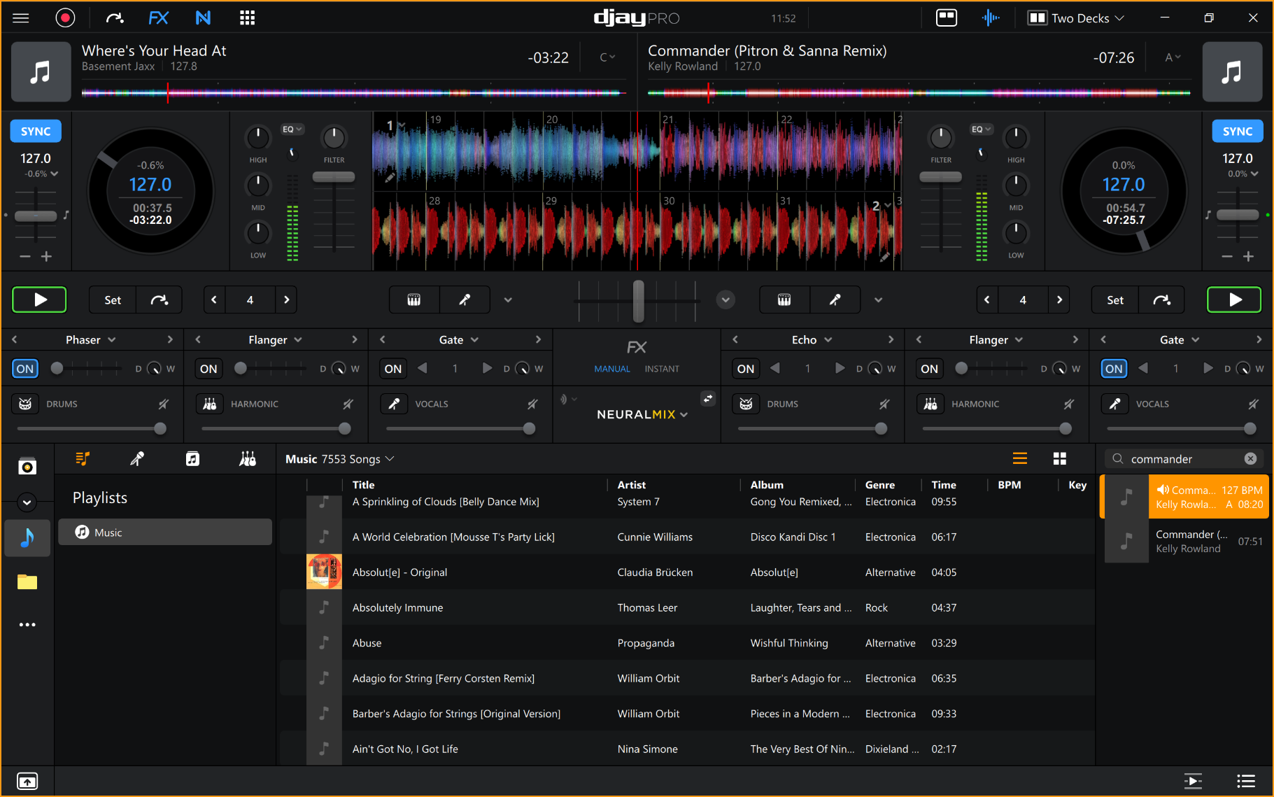Toggle the library layout icon in top bar
Screen dimensions: 1274x797
point(947,18)
